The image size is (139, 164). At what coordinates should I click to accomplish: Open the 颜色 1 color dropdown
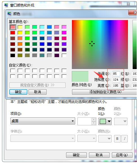pos(105,121)
